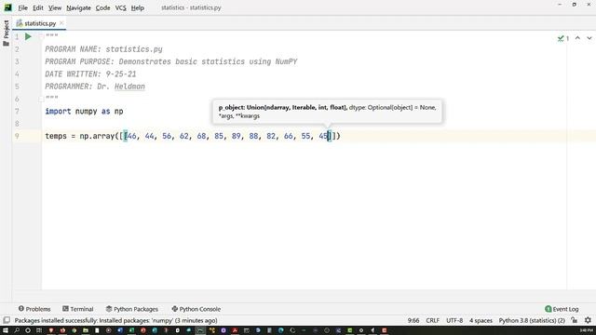
Task: Toggle the read-only lock icon
Action: (x=575, y=320)
